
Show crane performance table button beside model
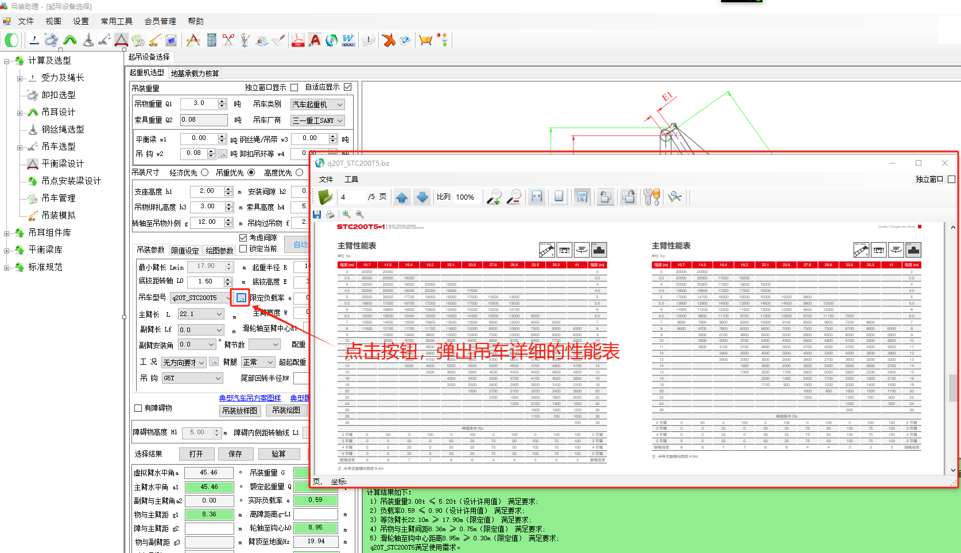pyautogui.click(x=241, y=298)
